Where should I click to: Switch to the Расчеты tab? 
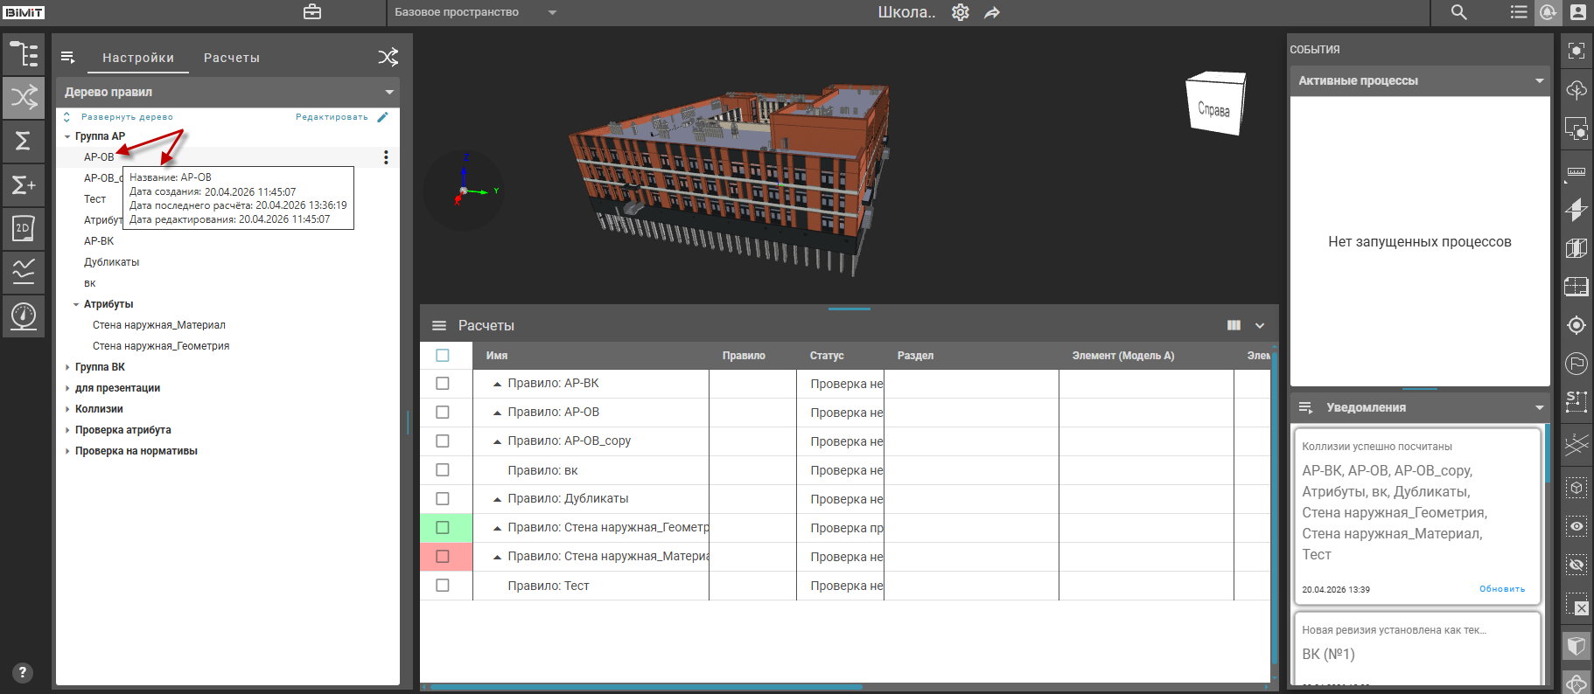click(x=231, y=58)
